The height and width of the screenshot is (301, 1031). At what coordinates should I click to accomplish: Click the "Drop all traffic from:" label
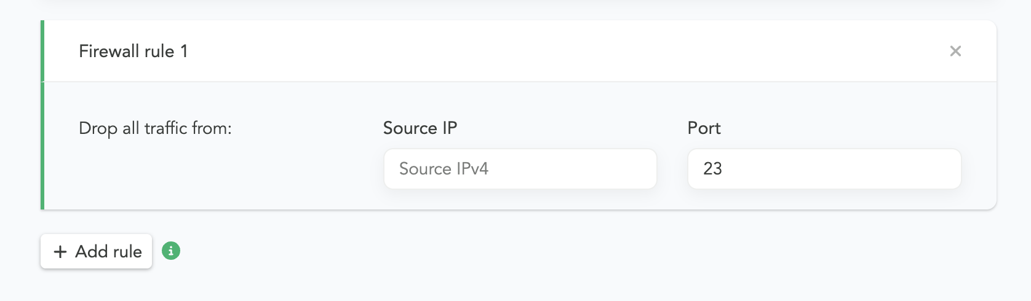point(155,128)
